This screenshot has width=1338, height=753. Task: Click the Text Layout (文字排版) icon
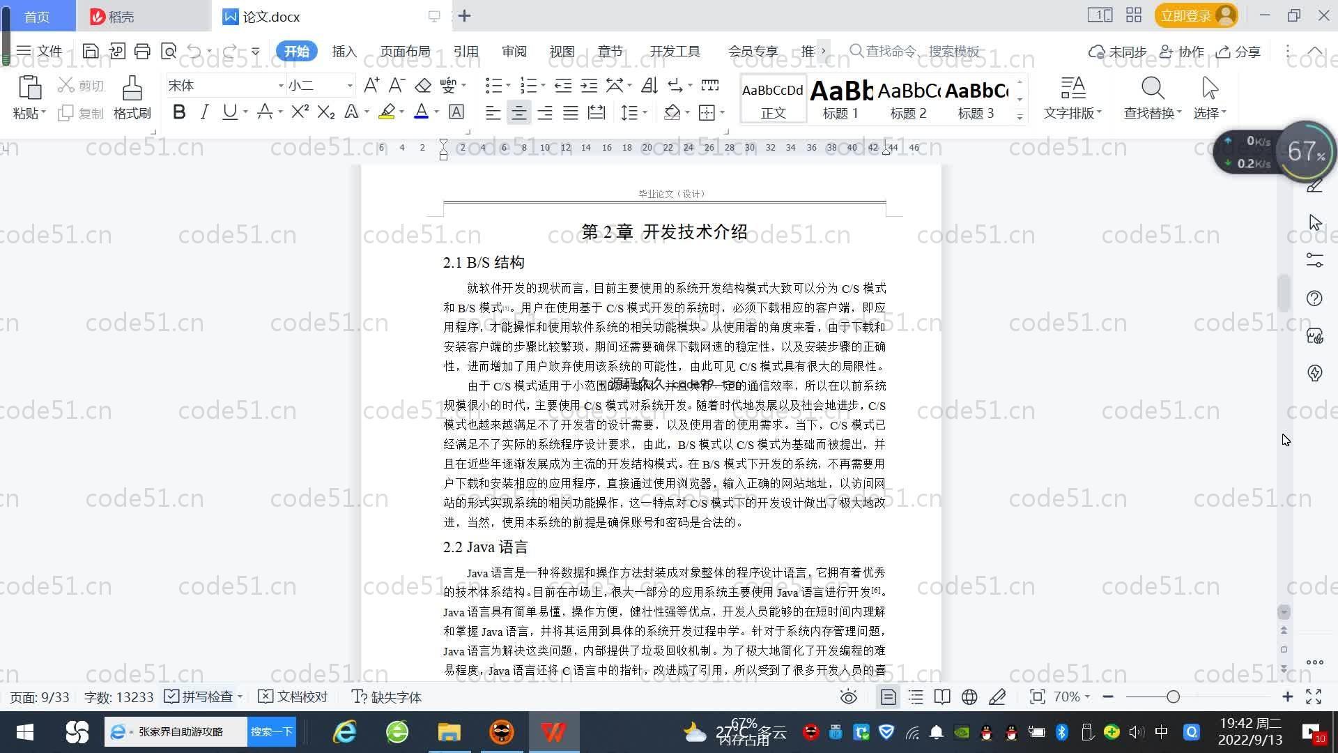(x=1072, y=88)
